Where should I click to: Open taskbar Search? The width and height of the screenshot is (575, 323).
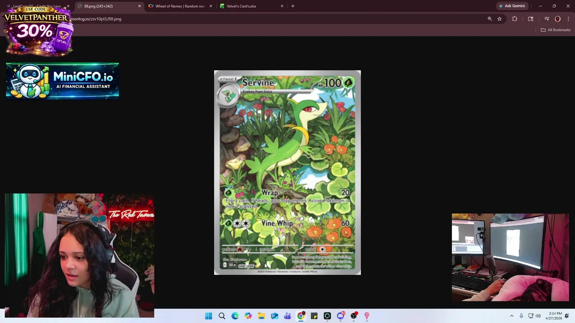tap(221, 316)
